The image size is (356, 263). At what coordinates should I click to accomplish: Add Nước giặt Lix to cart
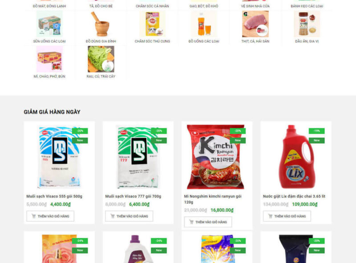coord(287,216)
